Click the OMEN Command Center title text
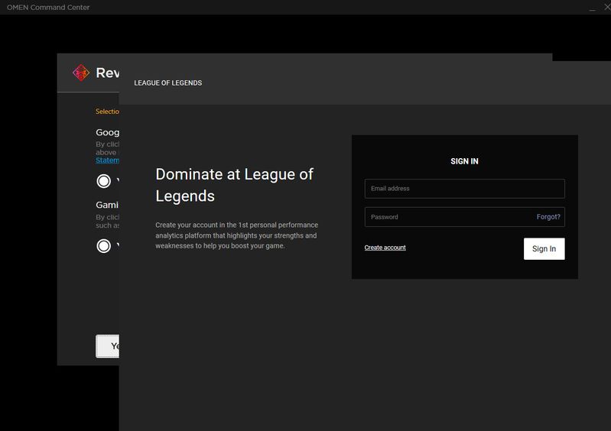611x431 pixels. point(48,8)
